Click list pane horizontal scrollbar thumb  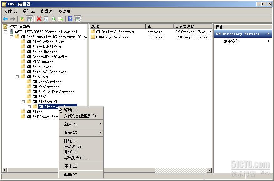(129, 170)
